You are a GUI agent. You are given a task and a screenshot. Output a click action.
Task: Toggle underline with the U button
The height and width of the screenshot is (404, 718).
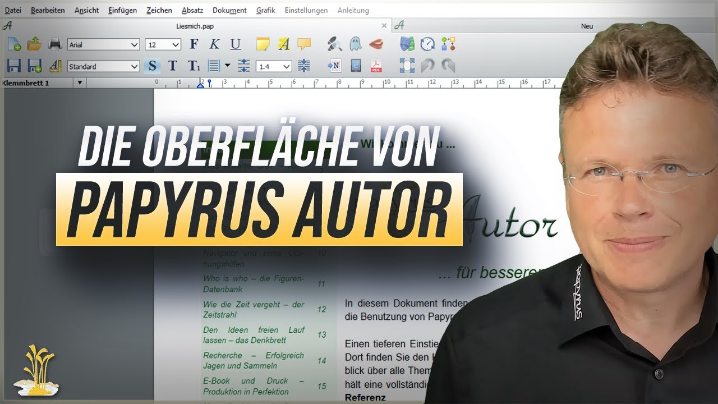pos(236,44)
